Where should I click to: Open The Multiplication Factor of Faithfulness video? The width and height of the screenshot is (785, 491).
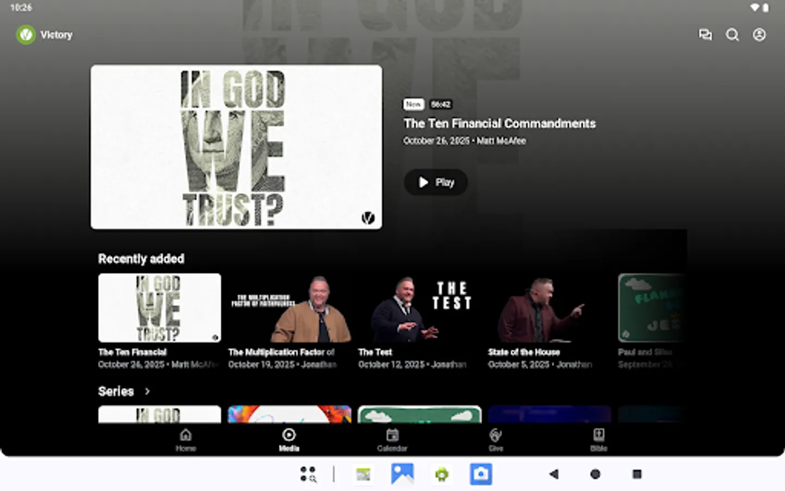tap(289, 308)
